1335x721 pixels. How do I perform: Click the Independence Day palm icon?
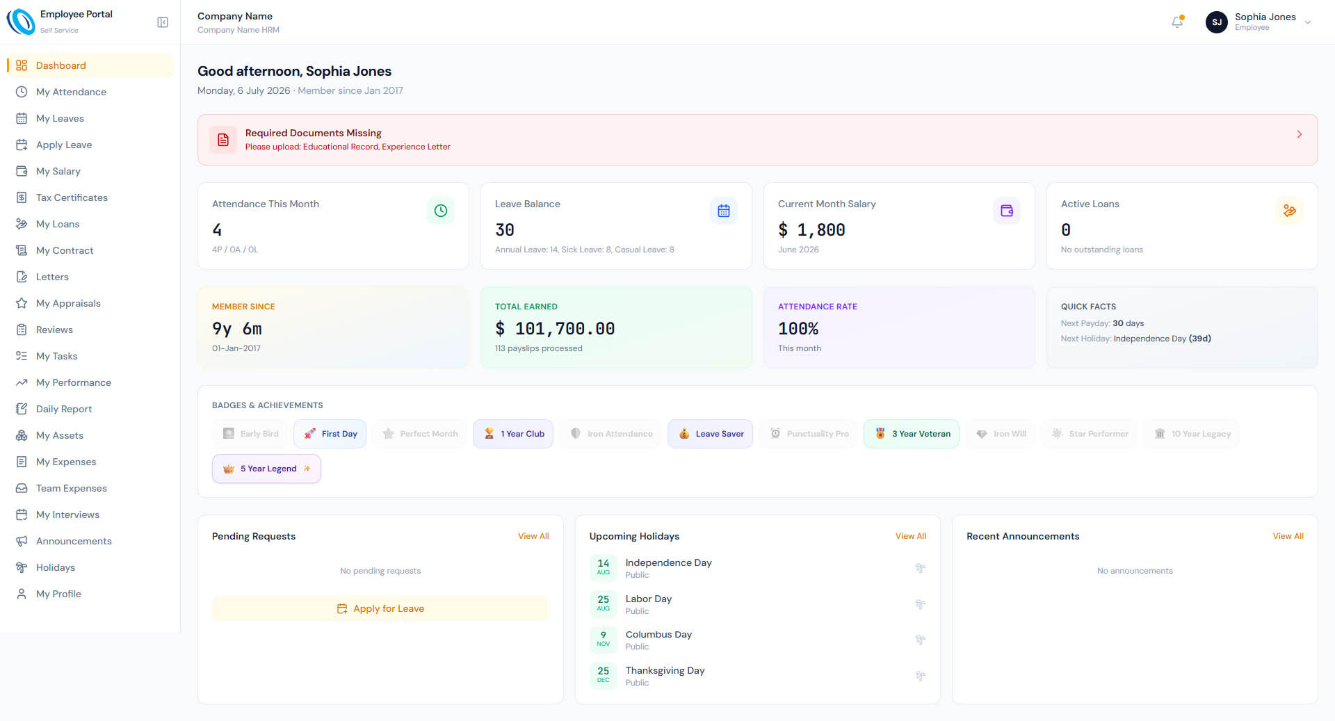click(920, 568)
